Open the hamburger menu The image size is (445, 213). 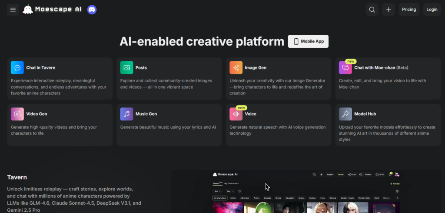click(x=13, y=10)
